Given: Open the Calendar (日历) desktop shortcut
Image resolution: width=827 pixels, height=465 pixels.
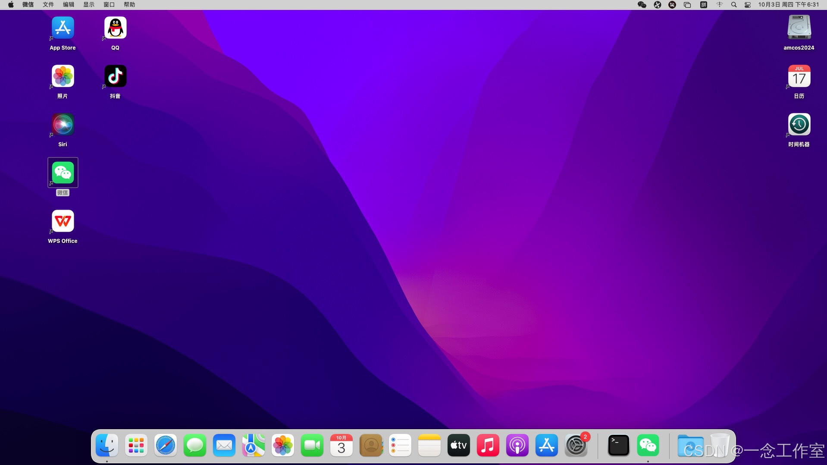Looking at the screenshot, I should click(x=799, y=76).
